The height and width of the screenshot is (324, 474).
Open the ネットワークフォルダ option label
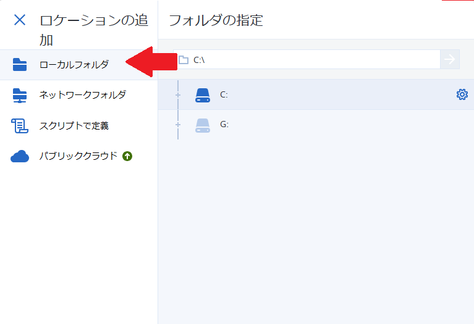(x=83, y=95)
